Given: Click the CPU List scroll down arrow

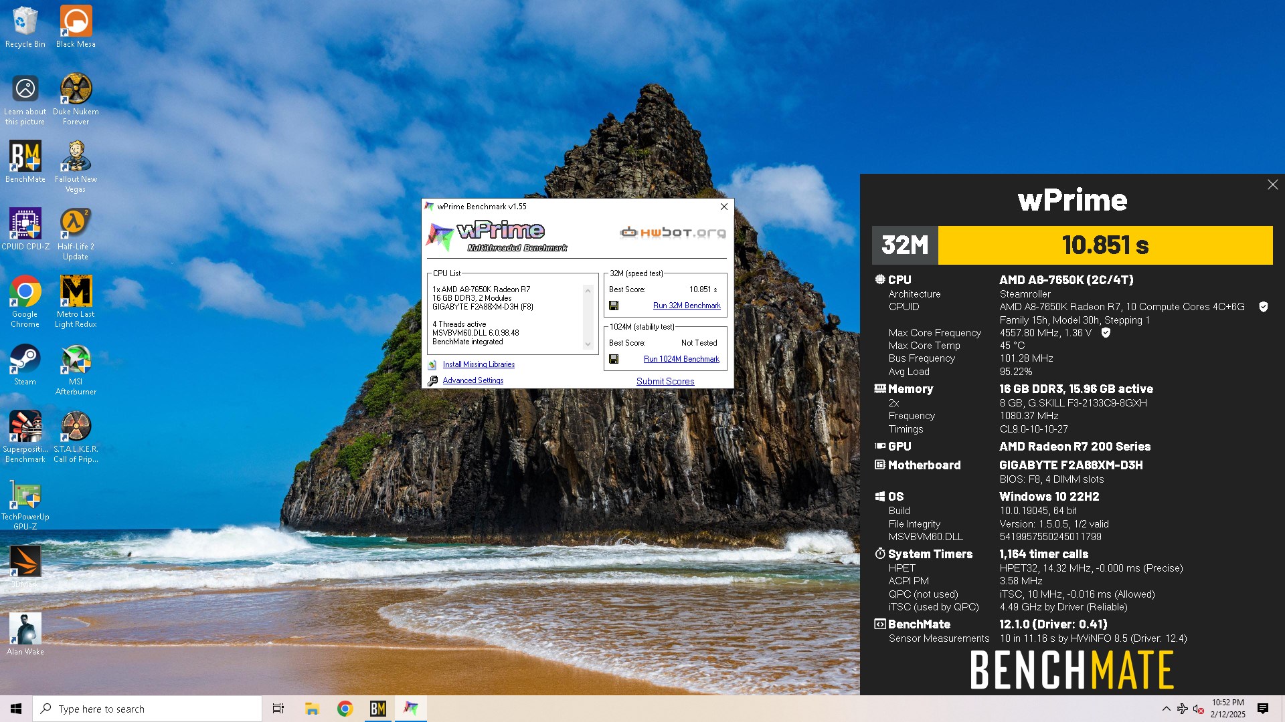Looking at the screenshot, I should 588,344.
